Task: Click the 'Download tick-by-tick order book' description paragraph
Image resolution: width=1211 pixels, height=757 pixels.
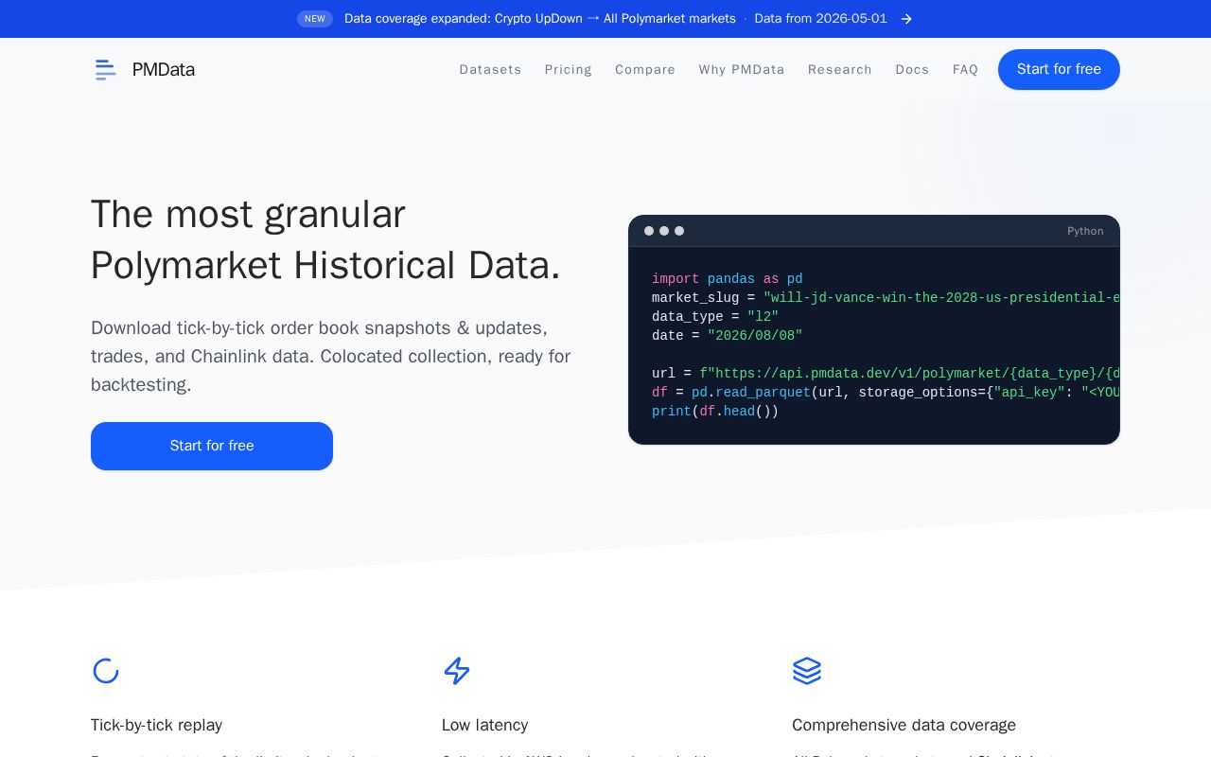Action: tap(331, 357)
